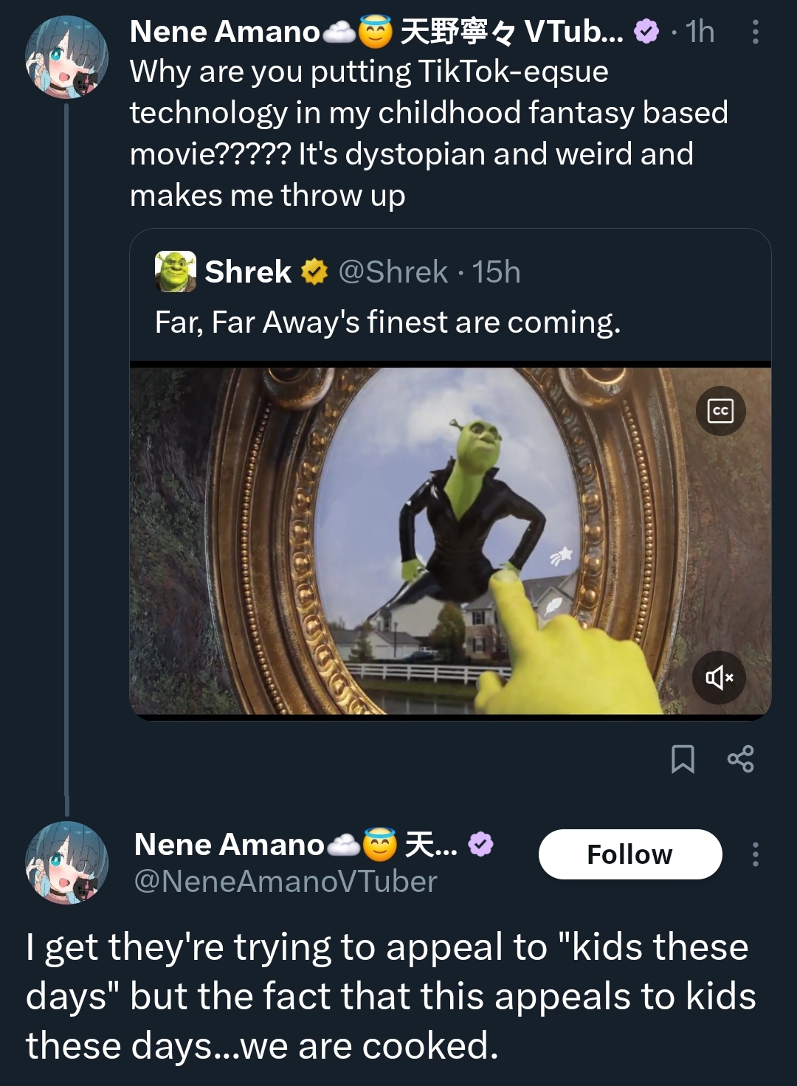Image resolution: width=797 pixels, height=1086 pixels.
Task: Open Shrek's profile picture in the quoted tweet
Action: click(176, 271)
